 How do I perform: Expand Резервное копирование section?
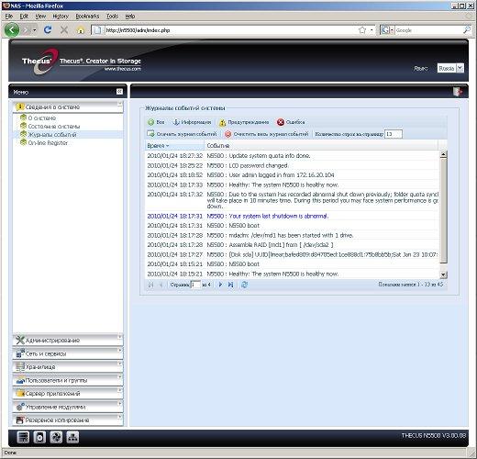68,420
